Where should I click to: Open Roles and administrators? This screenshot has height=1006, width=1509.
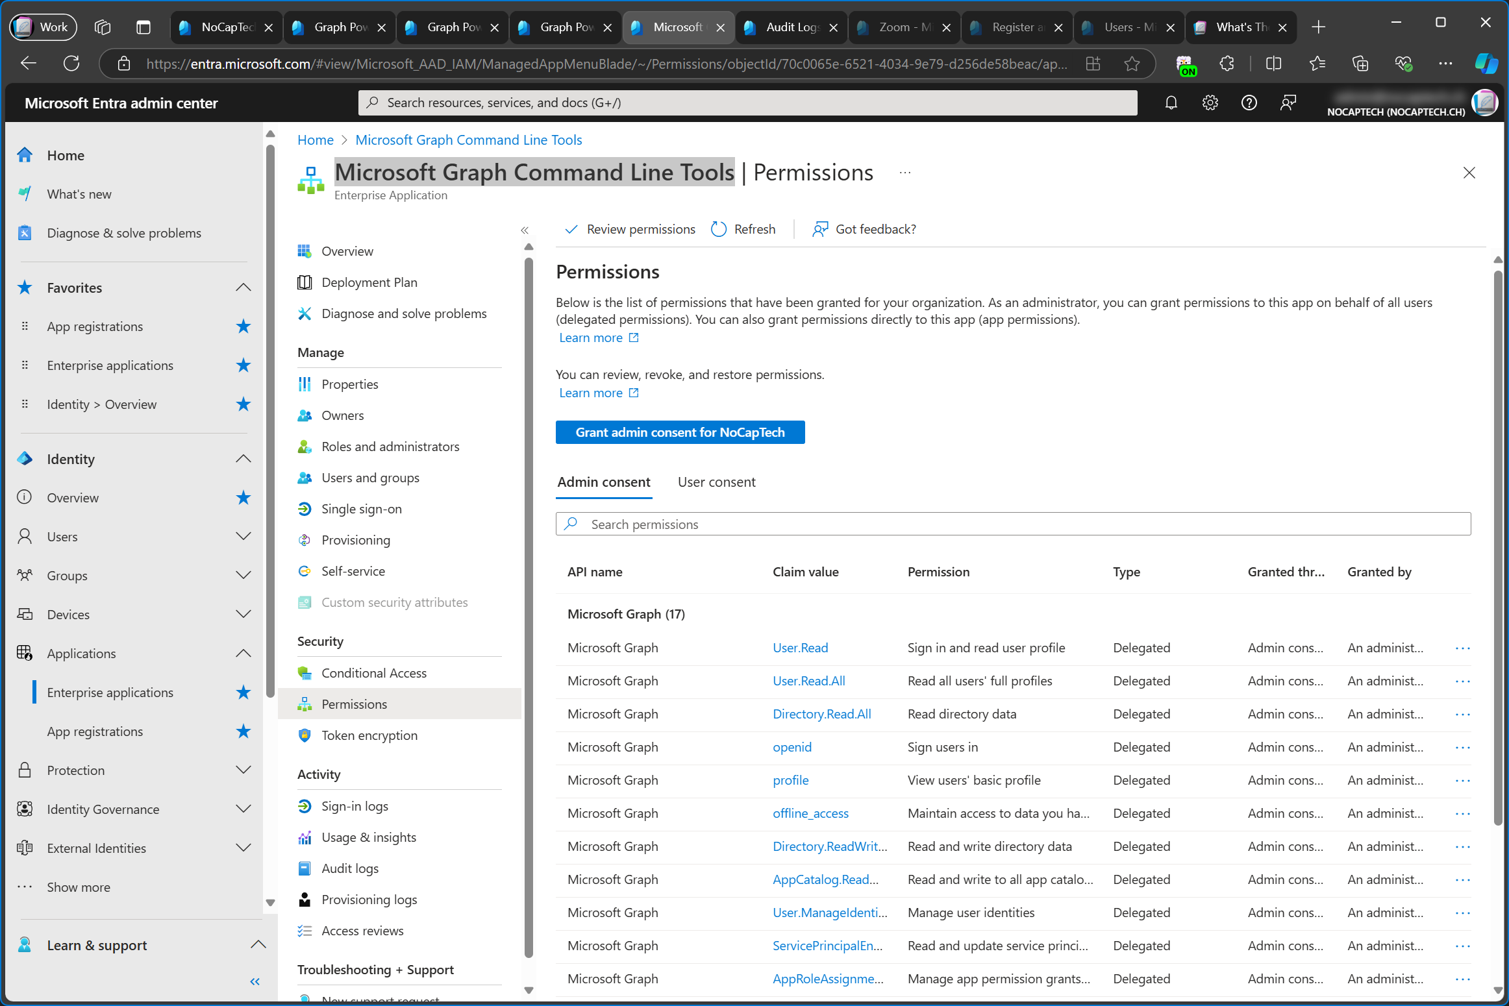[390, 447]
